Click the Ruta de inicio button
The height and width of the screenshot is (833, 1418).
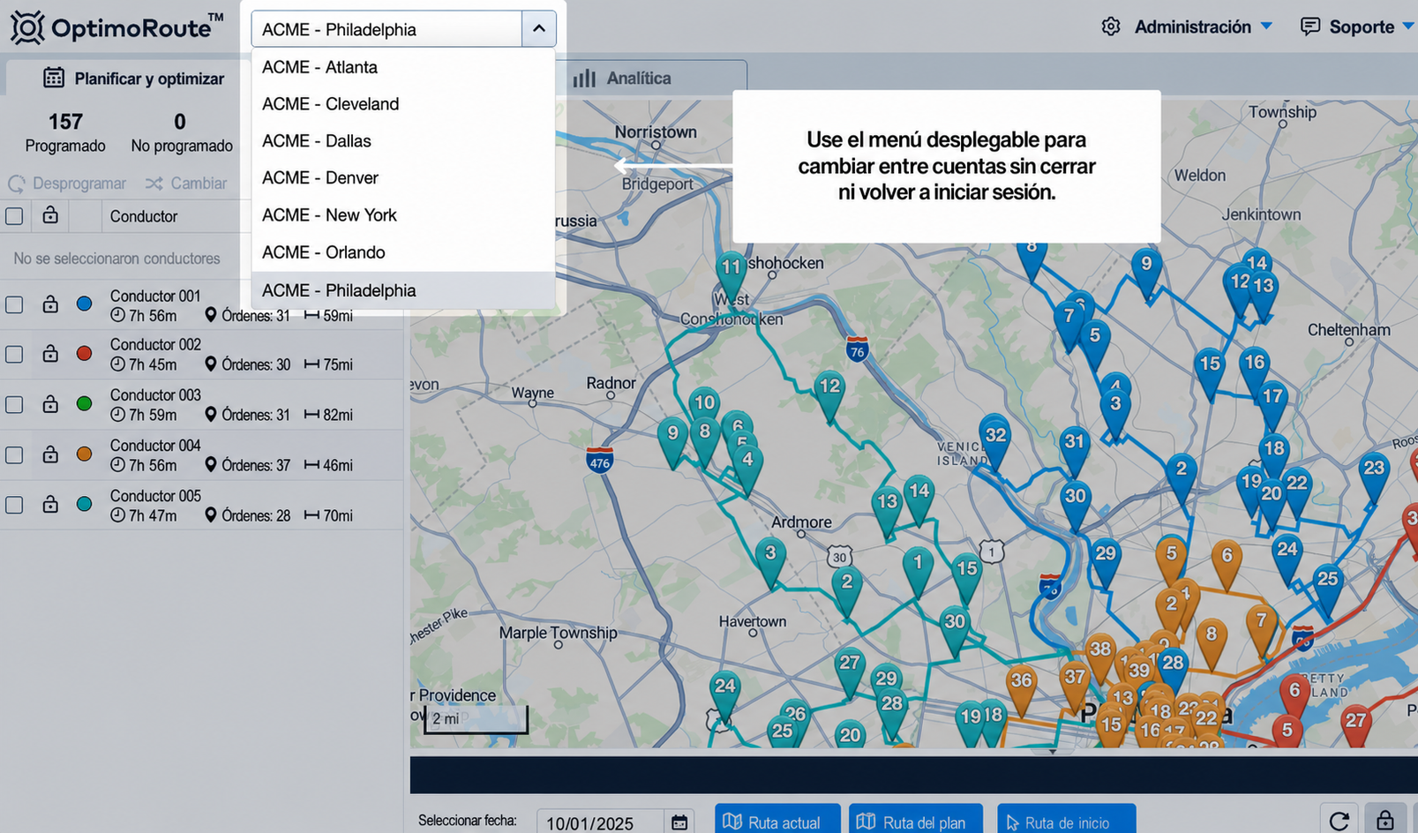tap(1066, 821)
